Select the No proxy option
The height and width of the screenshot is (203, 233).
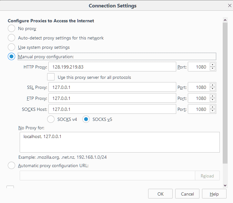tap(11, 28)
